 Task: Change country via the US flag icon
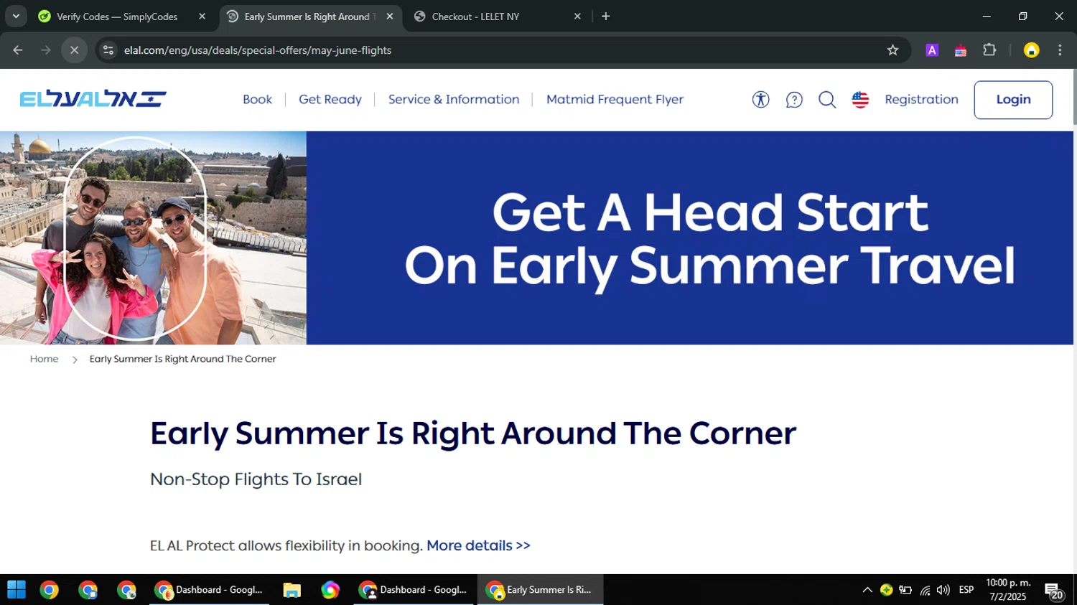pos(860,100)
